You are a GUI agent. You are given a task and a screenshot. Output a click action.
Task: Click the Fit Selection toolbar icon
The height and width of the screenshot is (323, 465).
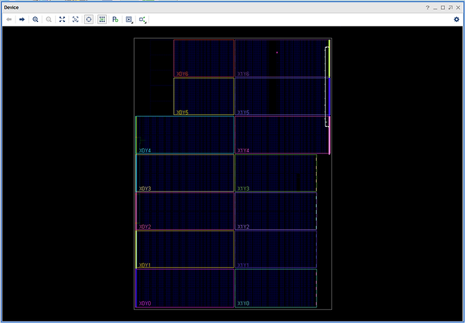click(x=75, y=19)
